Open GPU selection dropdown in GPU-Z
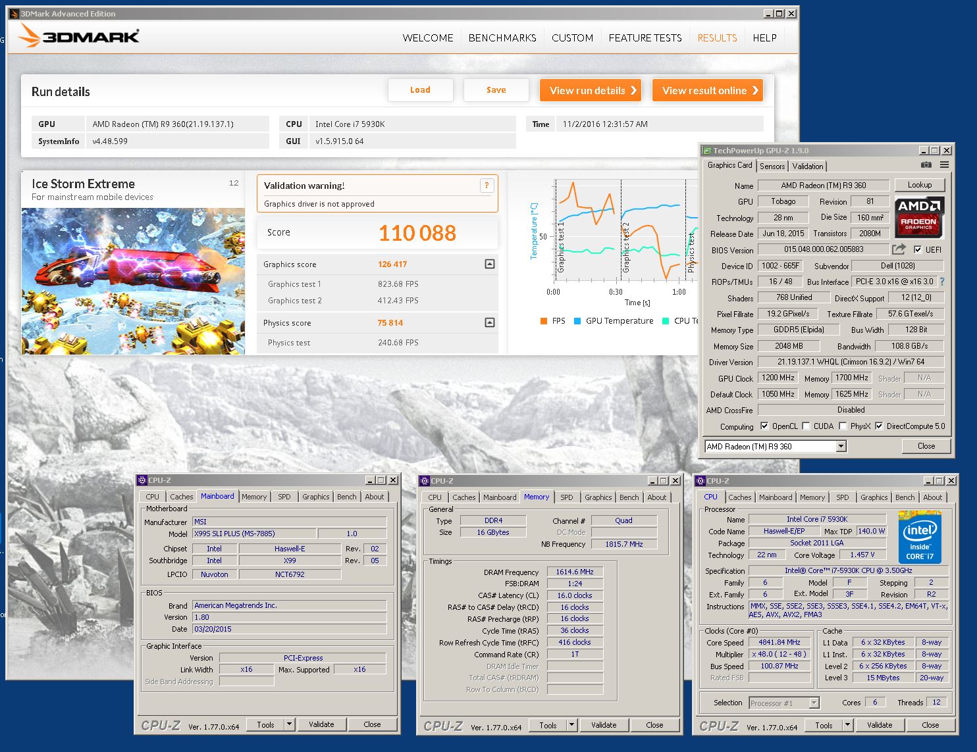 click(841, 446)
